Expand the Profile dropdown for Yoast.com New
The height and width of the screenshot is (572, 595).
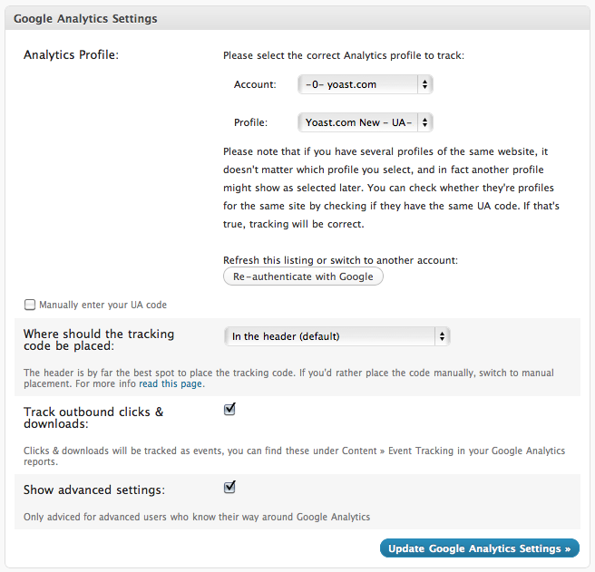[365, 122]
